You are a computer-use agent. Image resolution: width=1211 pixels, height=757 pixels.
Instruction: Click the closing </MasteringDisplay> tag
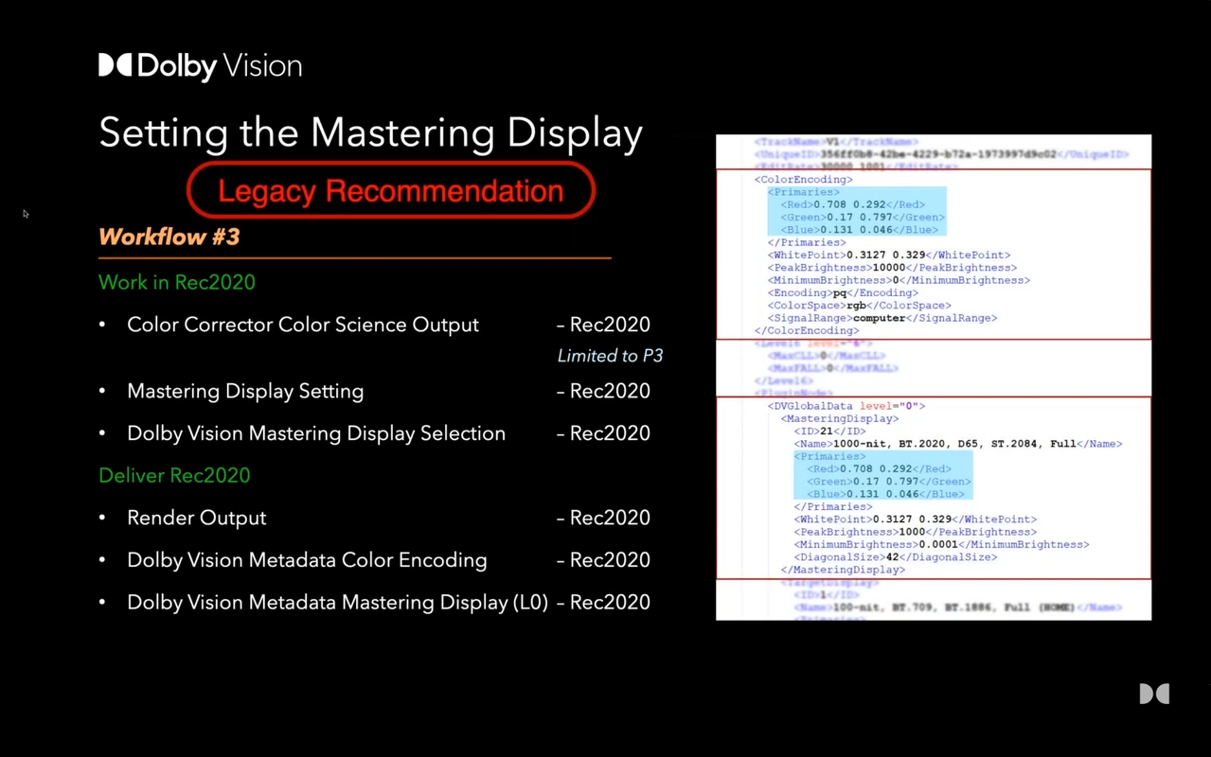tap(843, 570)
